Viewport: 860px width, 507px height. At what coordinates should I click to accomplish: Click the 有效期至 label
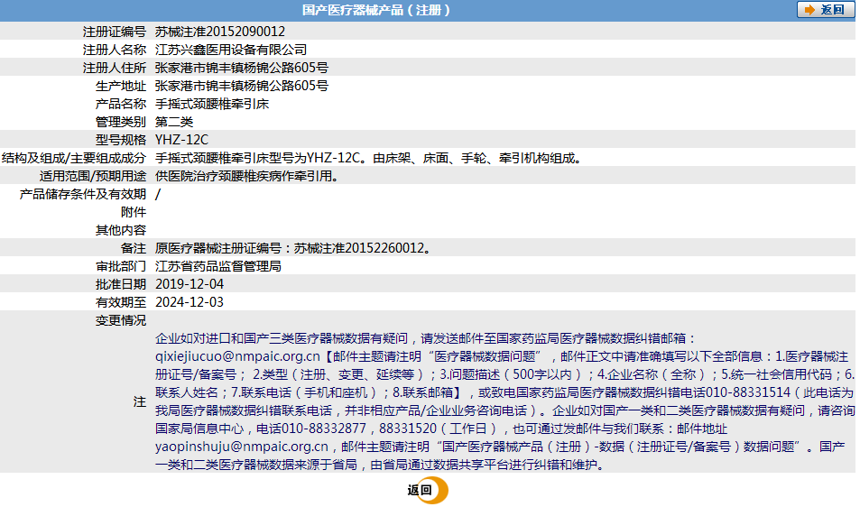[x=121, y=302]
